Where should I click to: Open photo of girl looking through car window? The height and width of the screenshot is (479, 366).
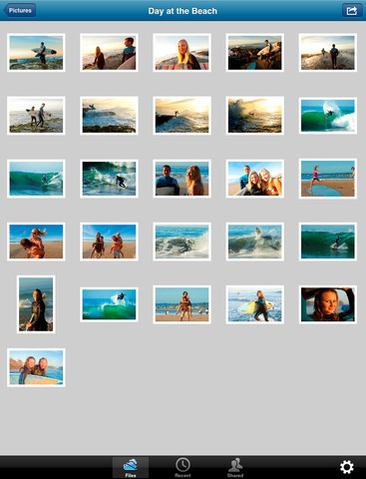tap(328, 304)
